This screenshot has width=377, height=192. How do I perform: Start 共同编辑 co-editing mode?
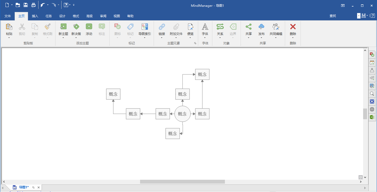pos(275,29)
